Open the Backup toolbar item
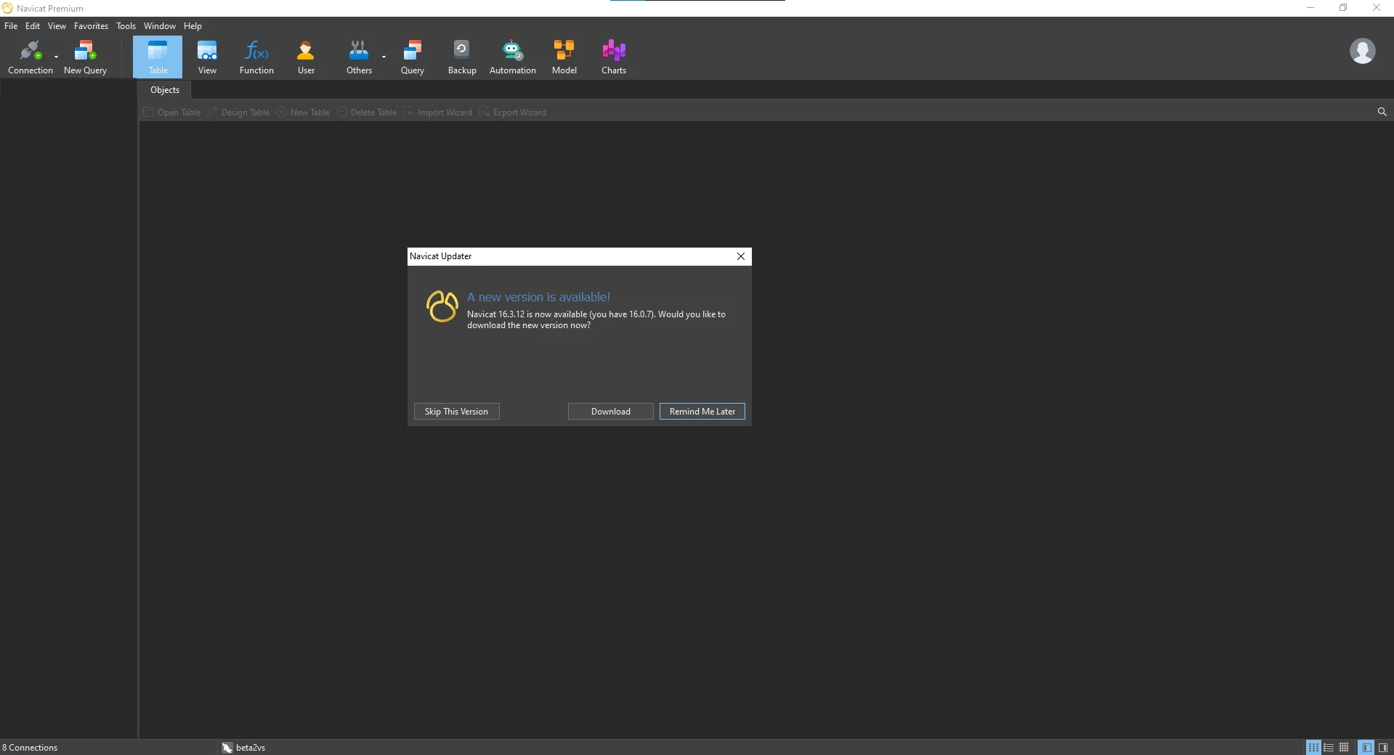1394x755 pixels. 462,57
